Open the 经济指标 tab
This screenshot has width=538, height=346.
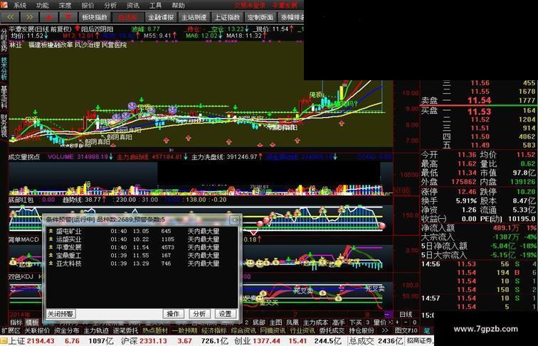click(x=214, y=330)
